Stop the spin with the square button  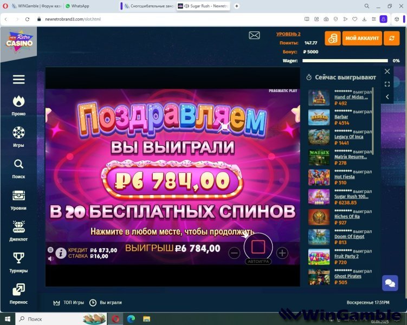(259, 246)
